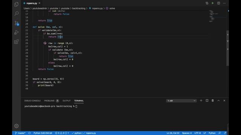Open the Search view in activity bar
This screenshot has height=135, width=241.
click(16, 13)
